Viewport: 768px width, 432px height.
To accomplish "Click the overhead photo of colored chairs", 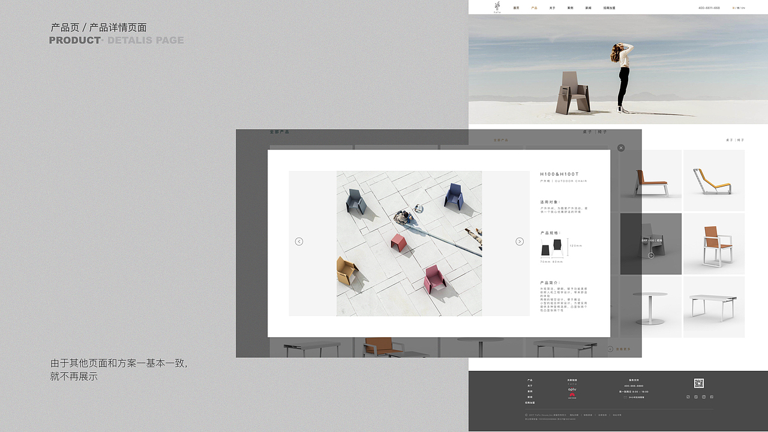I will tap(409, 243).
